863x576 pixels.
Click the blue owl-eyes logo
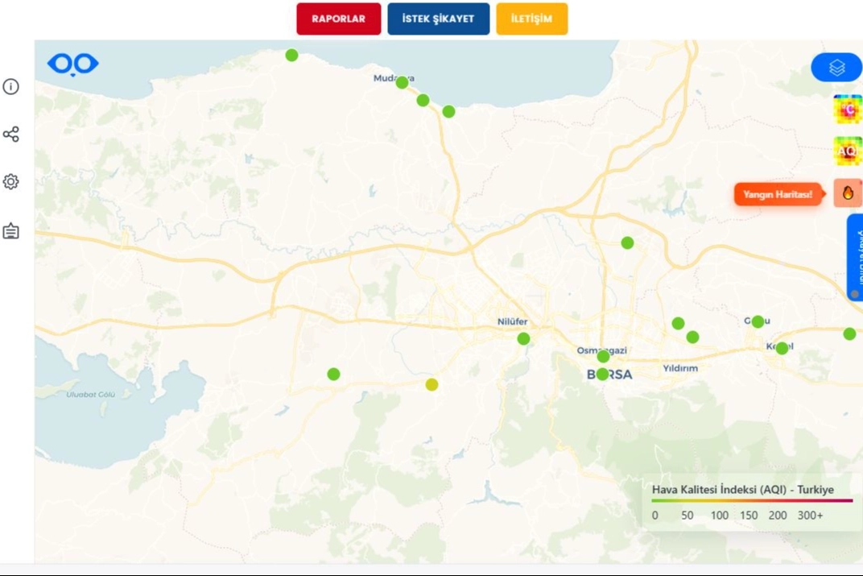click(72, 64)
